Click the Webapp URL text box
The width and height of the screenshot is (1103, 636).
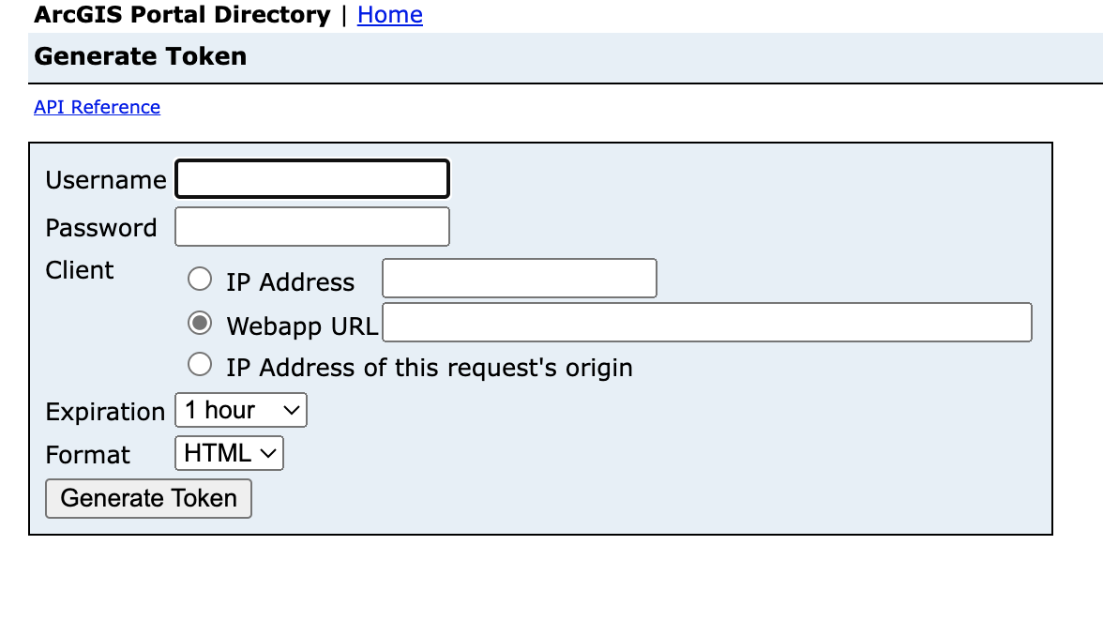[706, 323]
